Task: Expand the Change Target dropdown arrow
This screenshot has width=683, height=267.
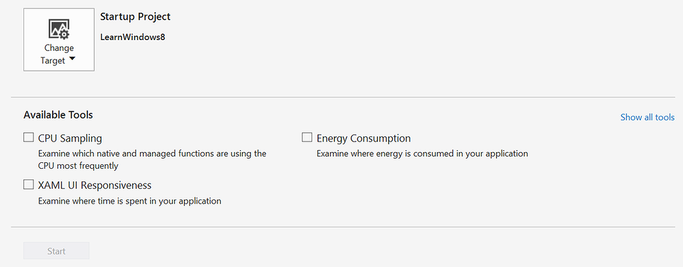Action: click(x=72, y=59)
